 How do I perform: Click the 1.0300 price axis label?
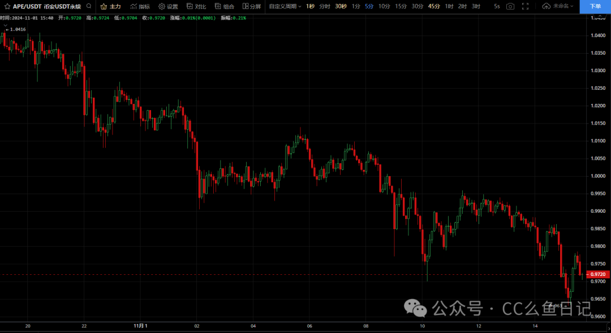pyautogui.click(x=598, y=71)
